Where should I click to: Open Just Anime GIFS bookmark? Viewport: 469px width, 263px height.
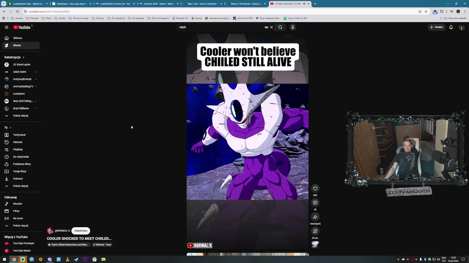click(x=243, y=18)
